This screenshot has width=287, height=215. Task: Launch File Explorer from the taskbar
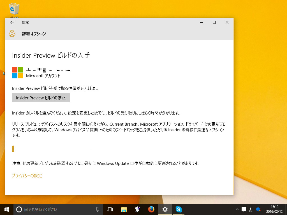pos(123,209)
